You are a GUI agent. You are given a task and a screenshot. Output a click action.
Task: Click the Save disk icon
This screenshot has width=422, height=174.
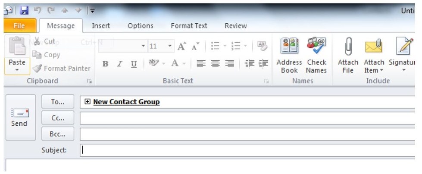tap(24, 9)
